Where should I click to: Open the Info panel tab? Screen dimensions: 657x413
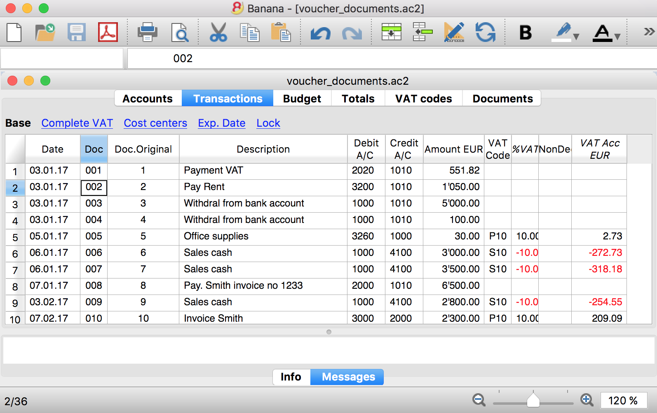click(x=291, y=377)
